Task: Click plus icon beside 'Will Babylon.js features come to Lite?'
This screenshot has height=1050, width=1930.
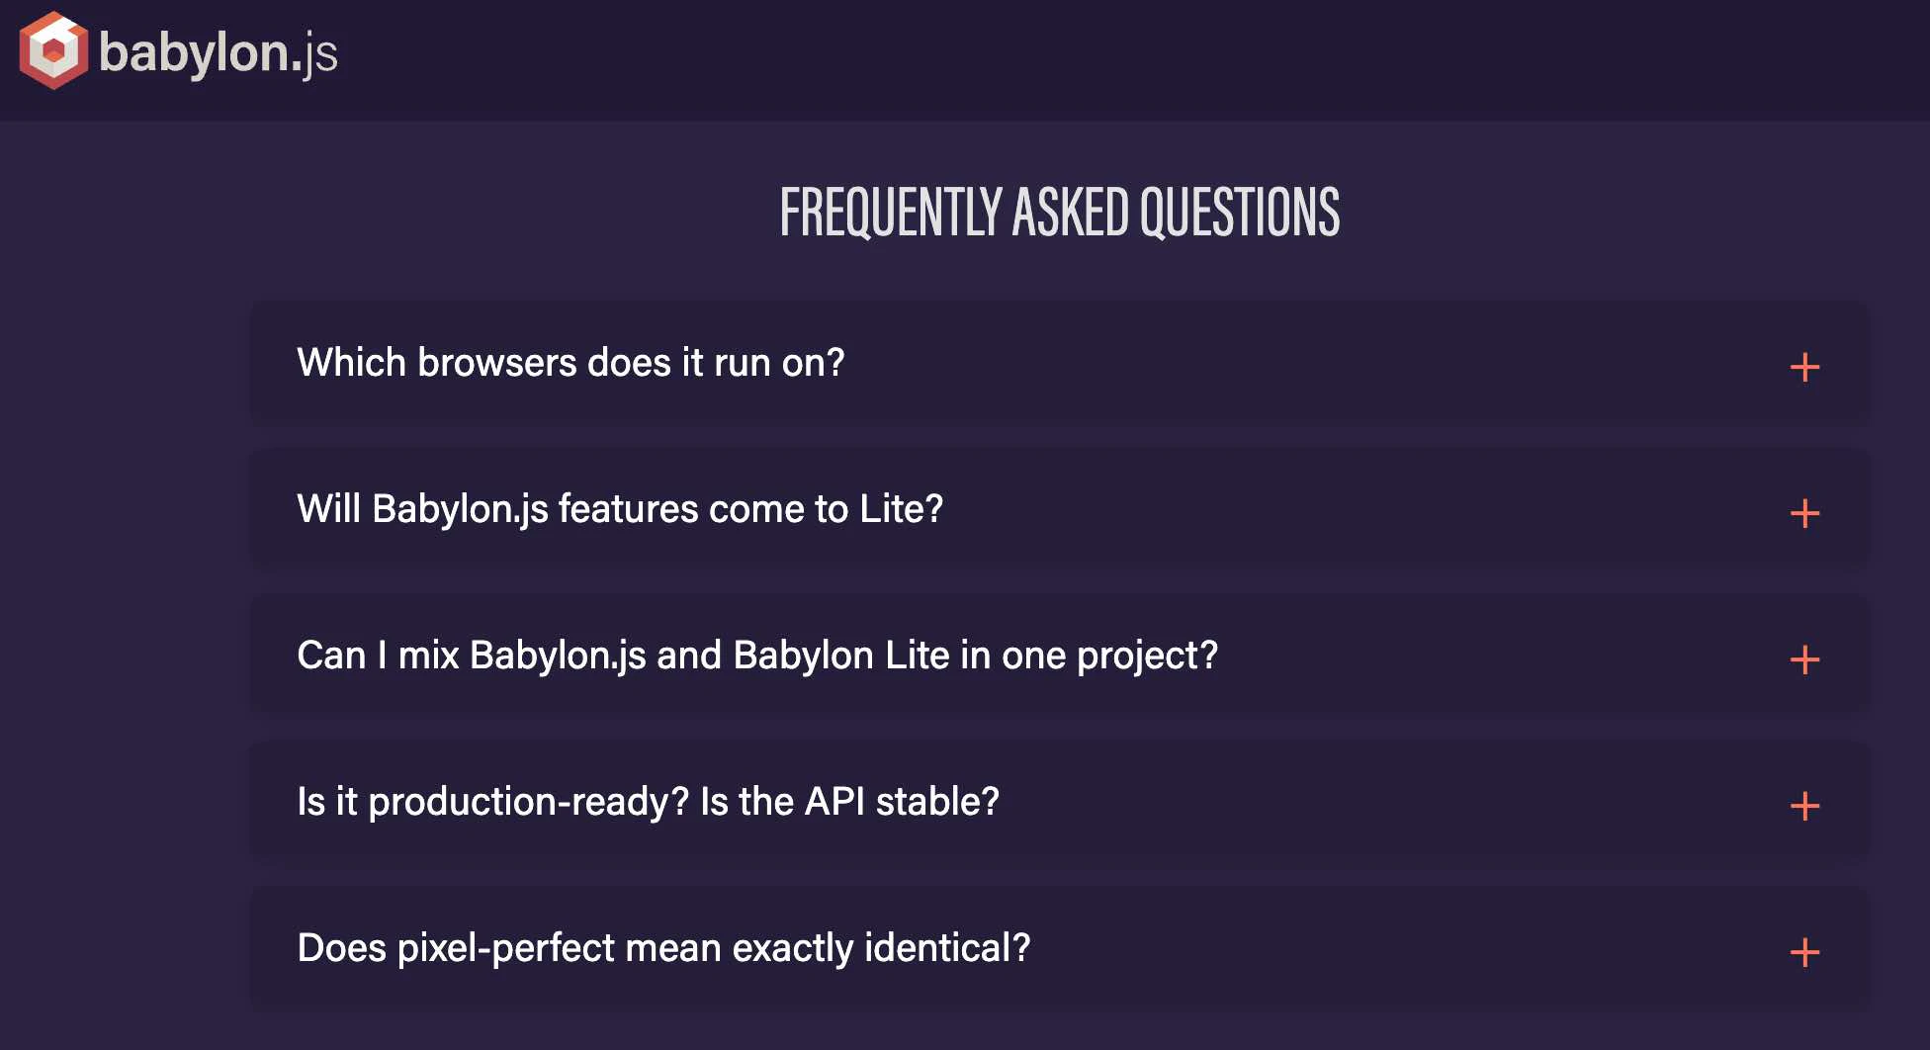Action: point(1804,513)
